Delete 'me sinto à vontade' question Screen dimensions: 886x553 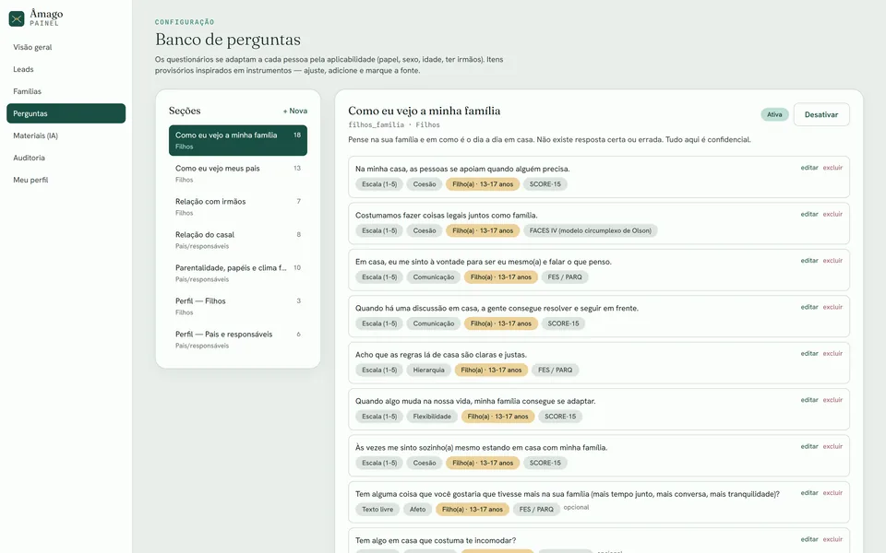[x=832, y=260]
